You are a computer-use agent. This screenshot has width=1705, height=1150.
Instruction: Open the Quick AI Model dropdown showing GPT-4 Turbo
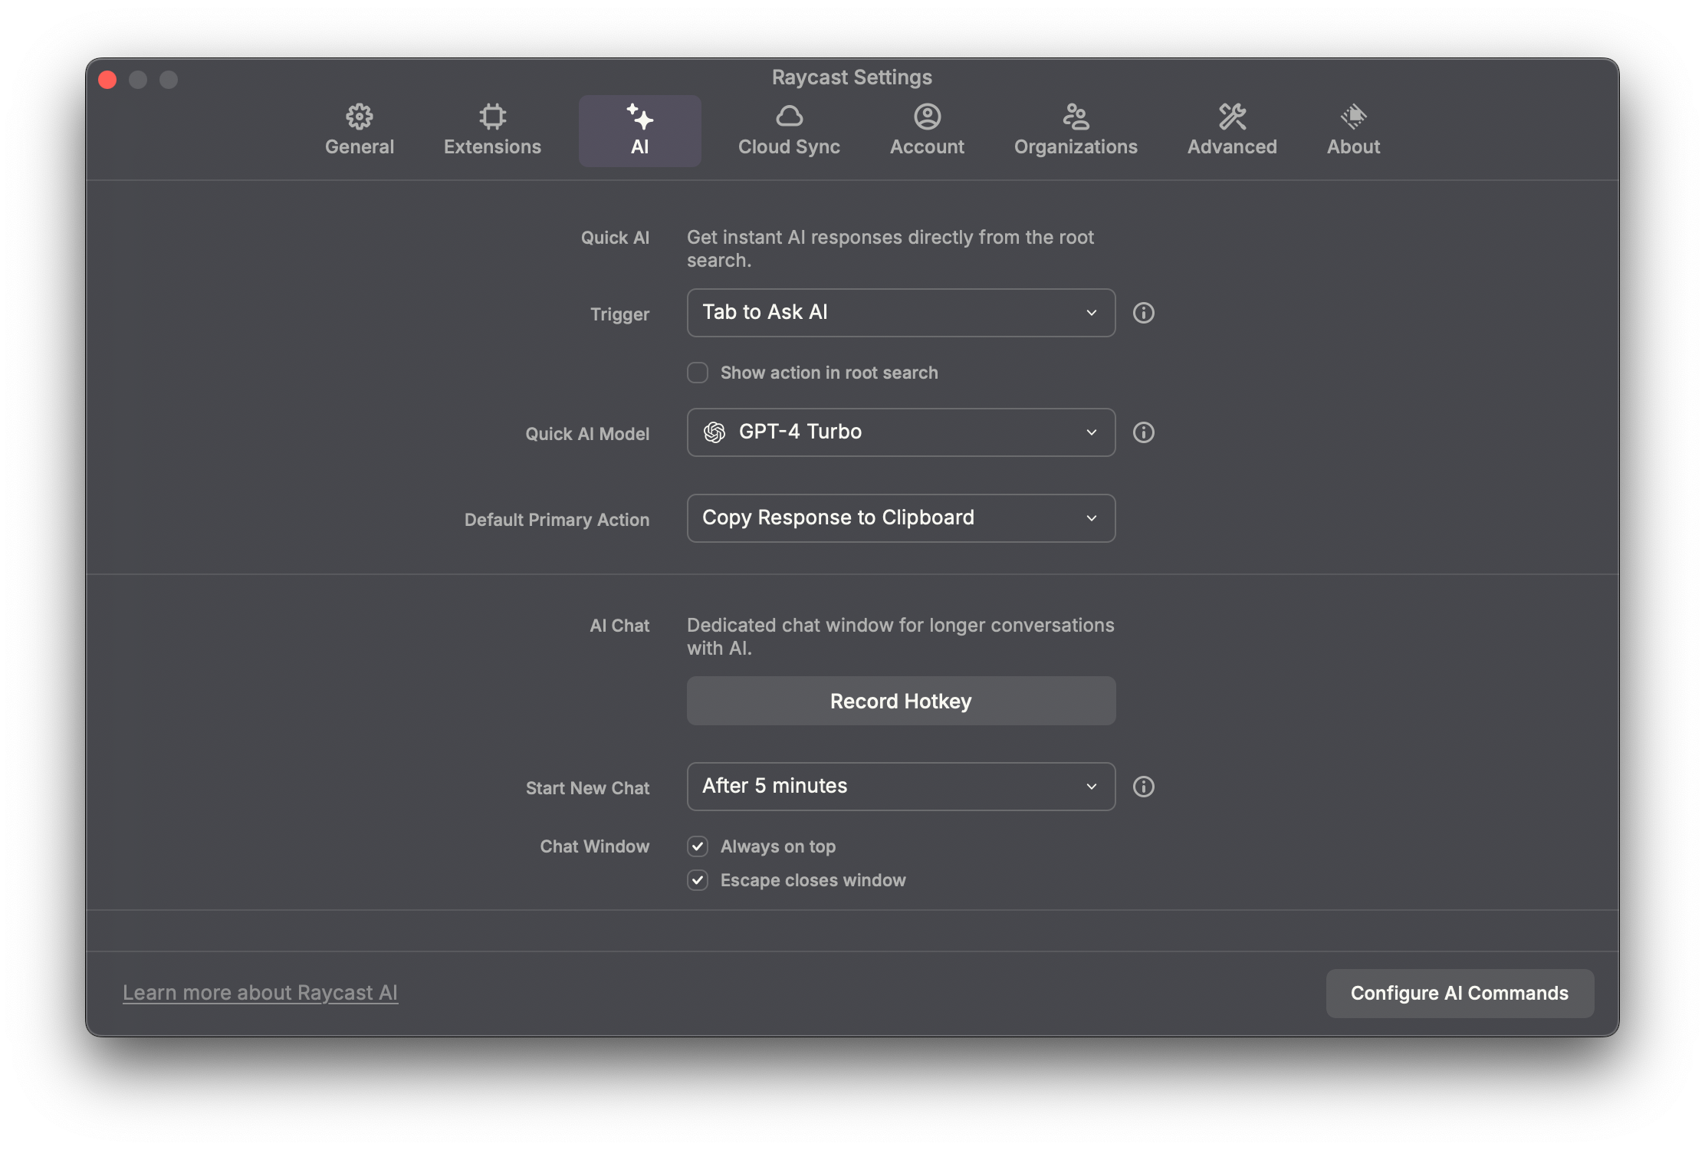point(901,432)
